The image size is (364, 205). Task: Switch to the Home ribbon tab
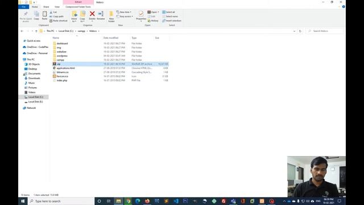(35, 7)
